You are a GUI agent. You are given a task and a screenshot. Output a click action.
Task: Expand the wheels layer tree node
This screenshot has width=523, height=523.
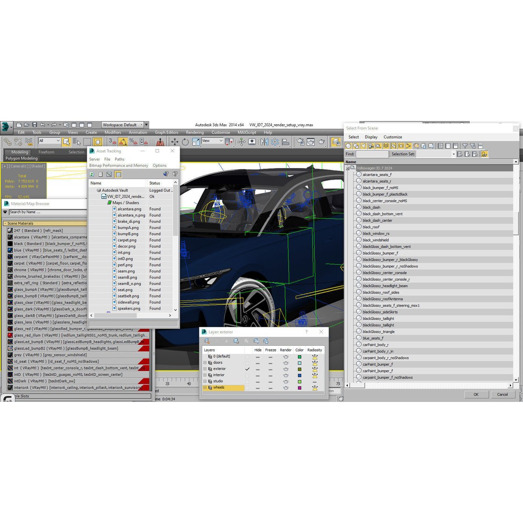(x=205, y=387)
